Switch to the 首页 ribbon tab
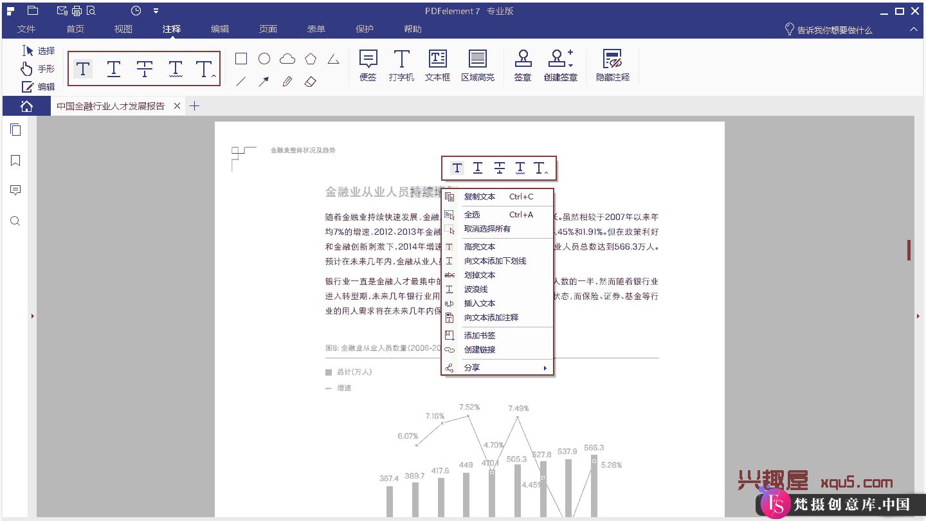The height and width of the screenshot is (521, 926). point(75,30)
